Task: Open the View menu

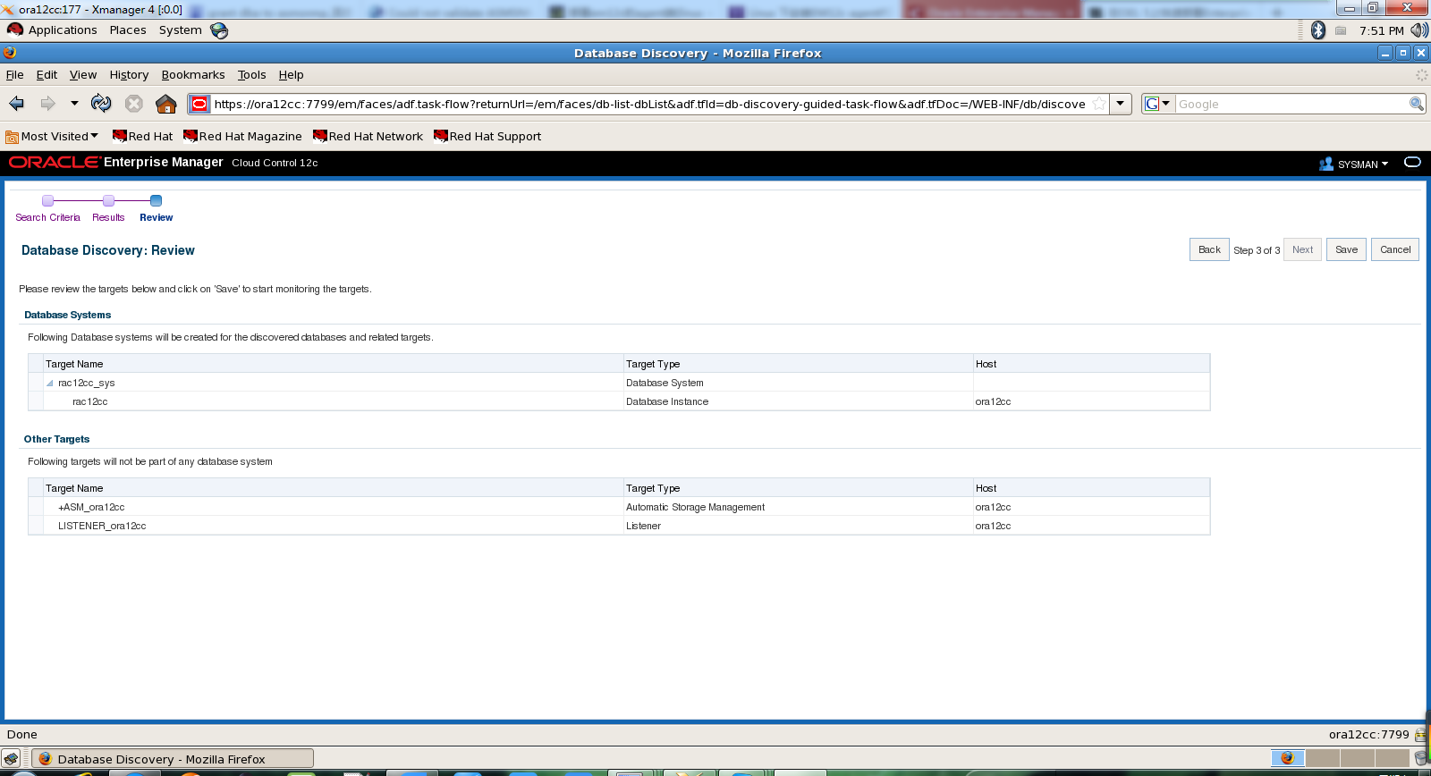Action: (83, 75)
